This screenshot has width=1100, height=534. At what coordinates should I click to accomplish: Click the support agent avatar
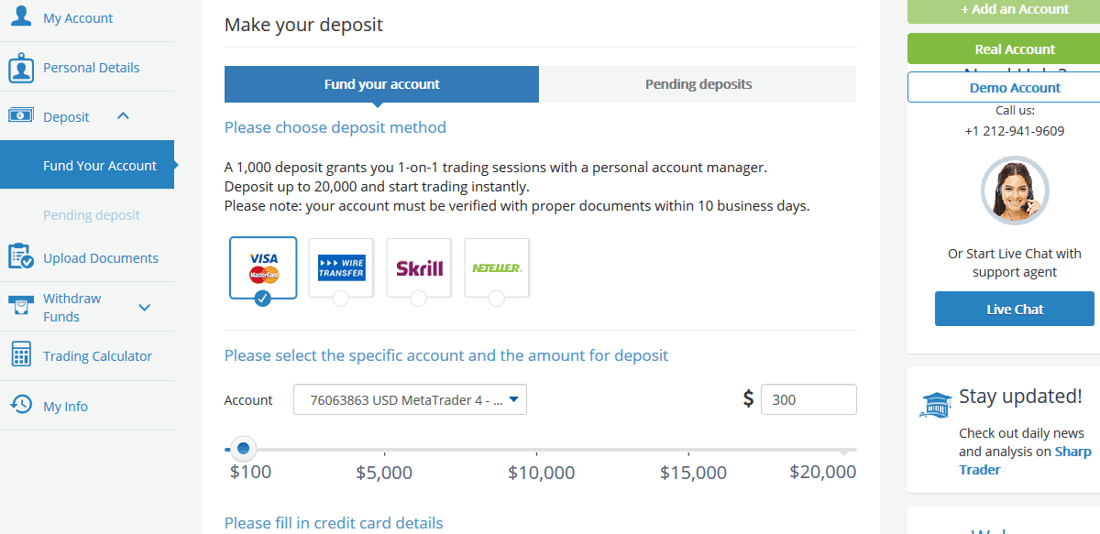pyautogui.click(x=1015, y=191)
